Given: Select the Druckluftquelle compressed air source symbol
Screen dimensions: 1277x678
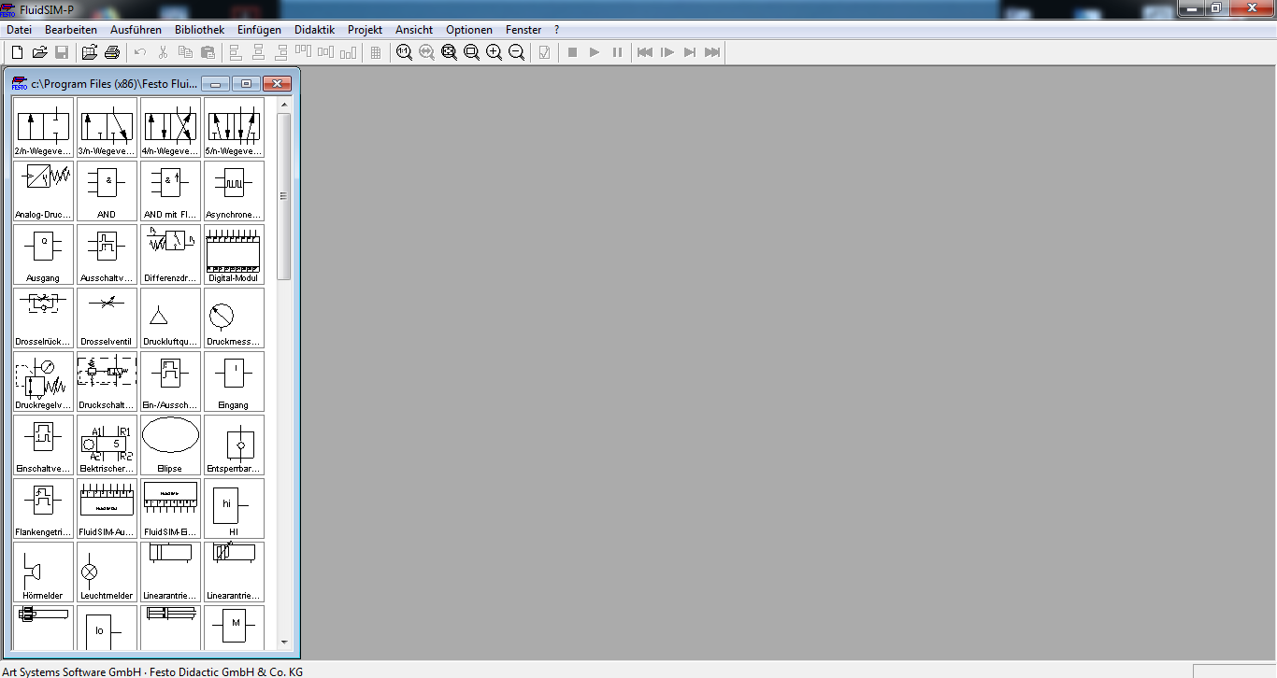Looking at the screenshot, I should click(x=169, y=318).
